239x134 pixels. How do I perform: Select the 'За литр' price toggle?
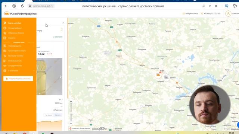tap(58, 115)
